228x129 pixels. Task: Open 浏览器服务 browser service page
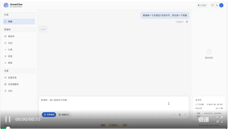[x=19, y=84]
